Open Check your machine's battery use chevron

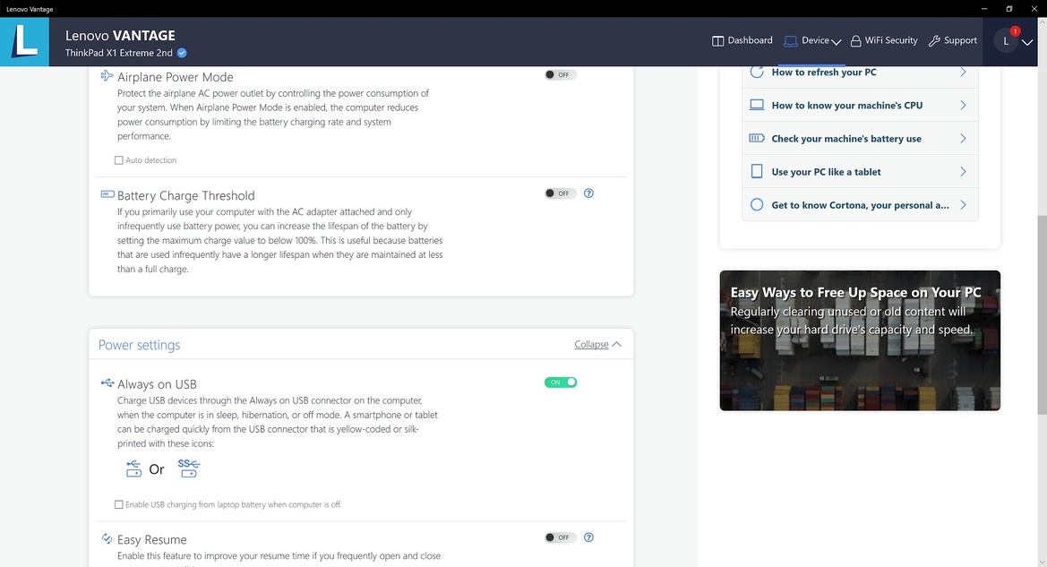963,138
